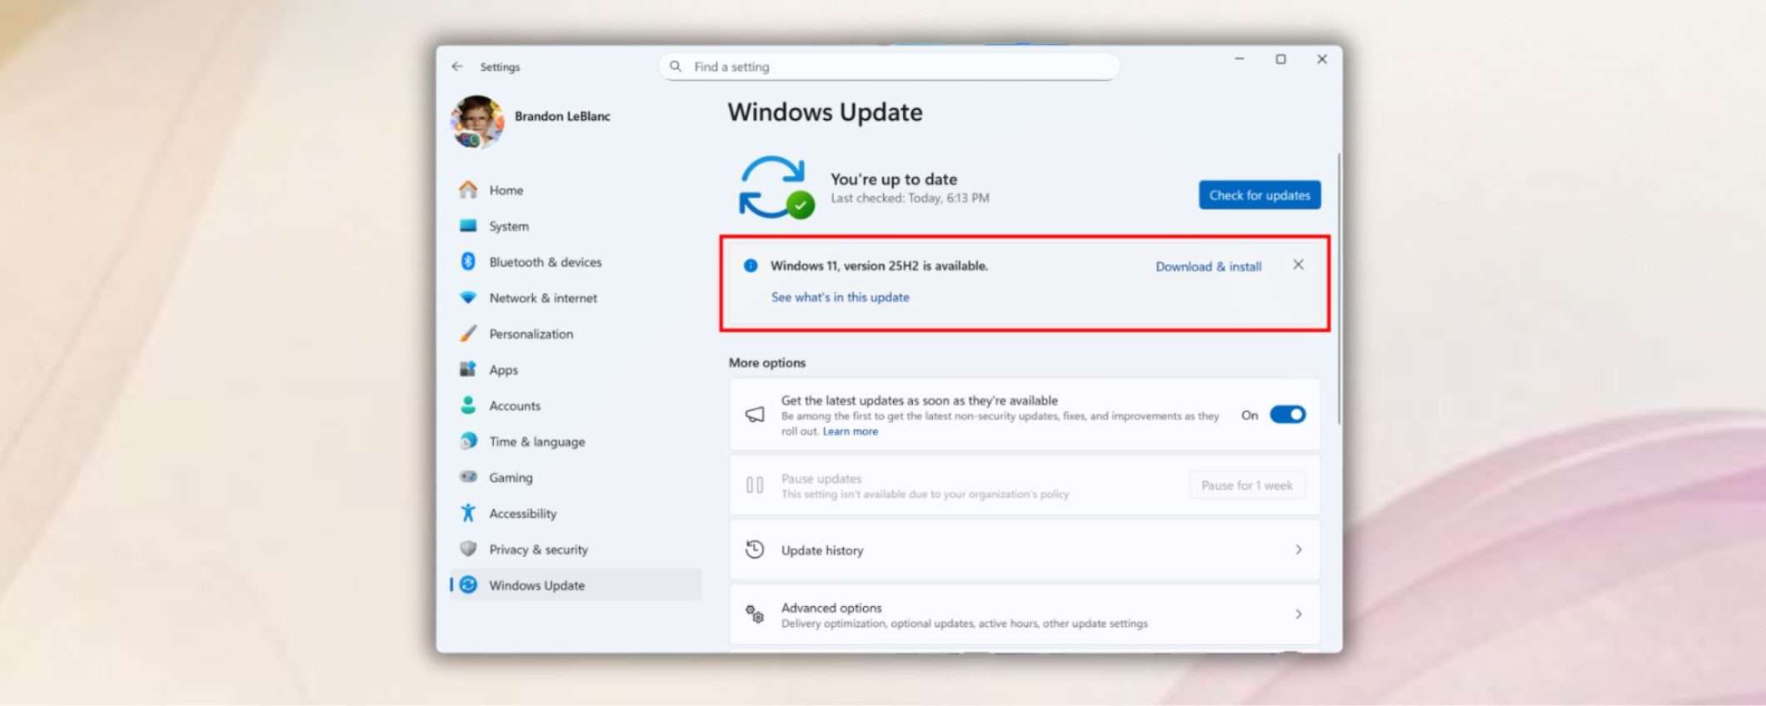Screen dimensions: 1766x706
Task: Click the megaphone icon for latest updates
Action: [755, 415]
